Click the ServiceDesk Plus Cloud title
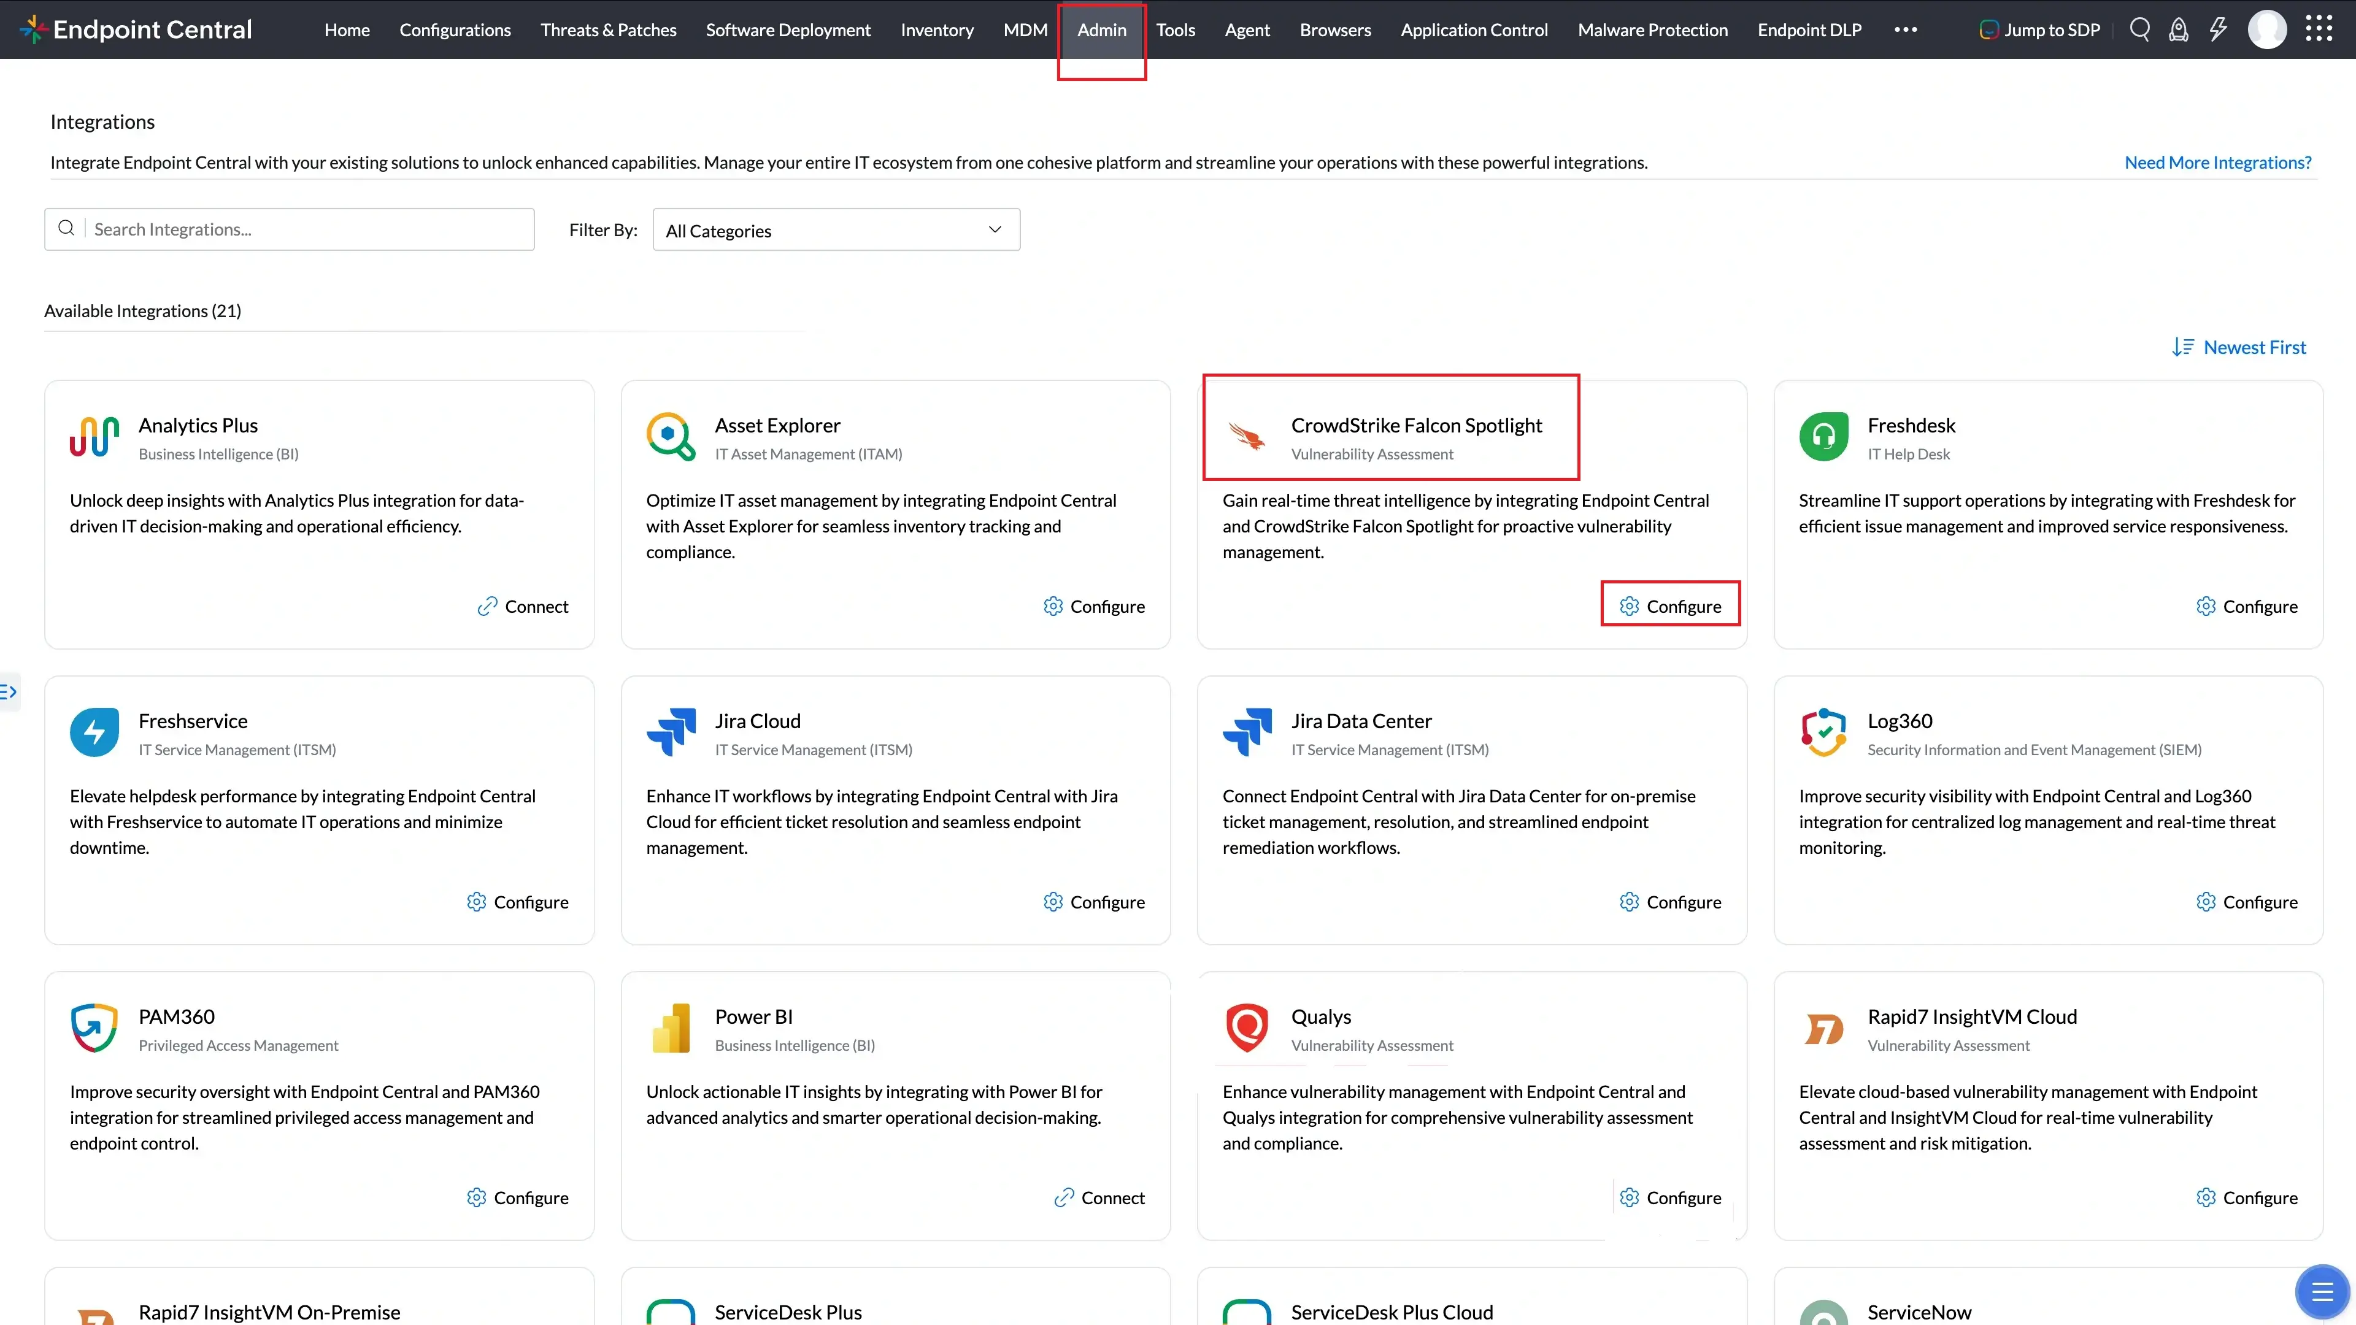The image size is (2356, 1325). click(x=1391, y=1312)
